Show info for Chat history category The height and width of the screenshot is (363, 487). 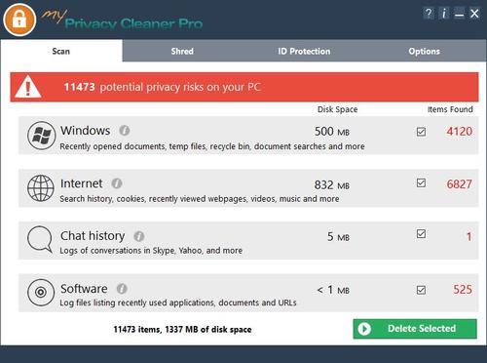(x=139, y=236)
